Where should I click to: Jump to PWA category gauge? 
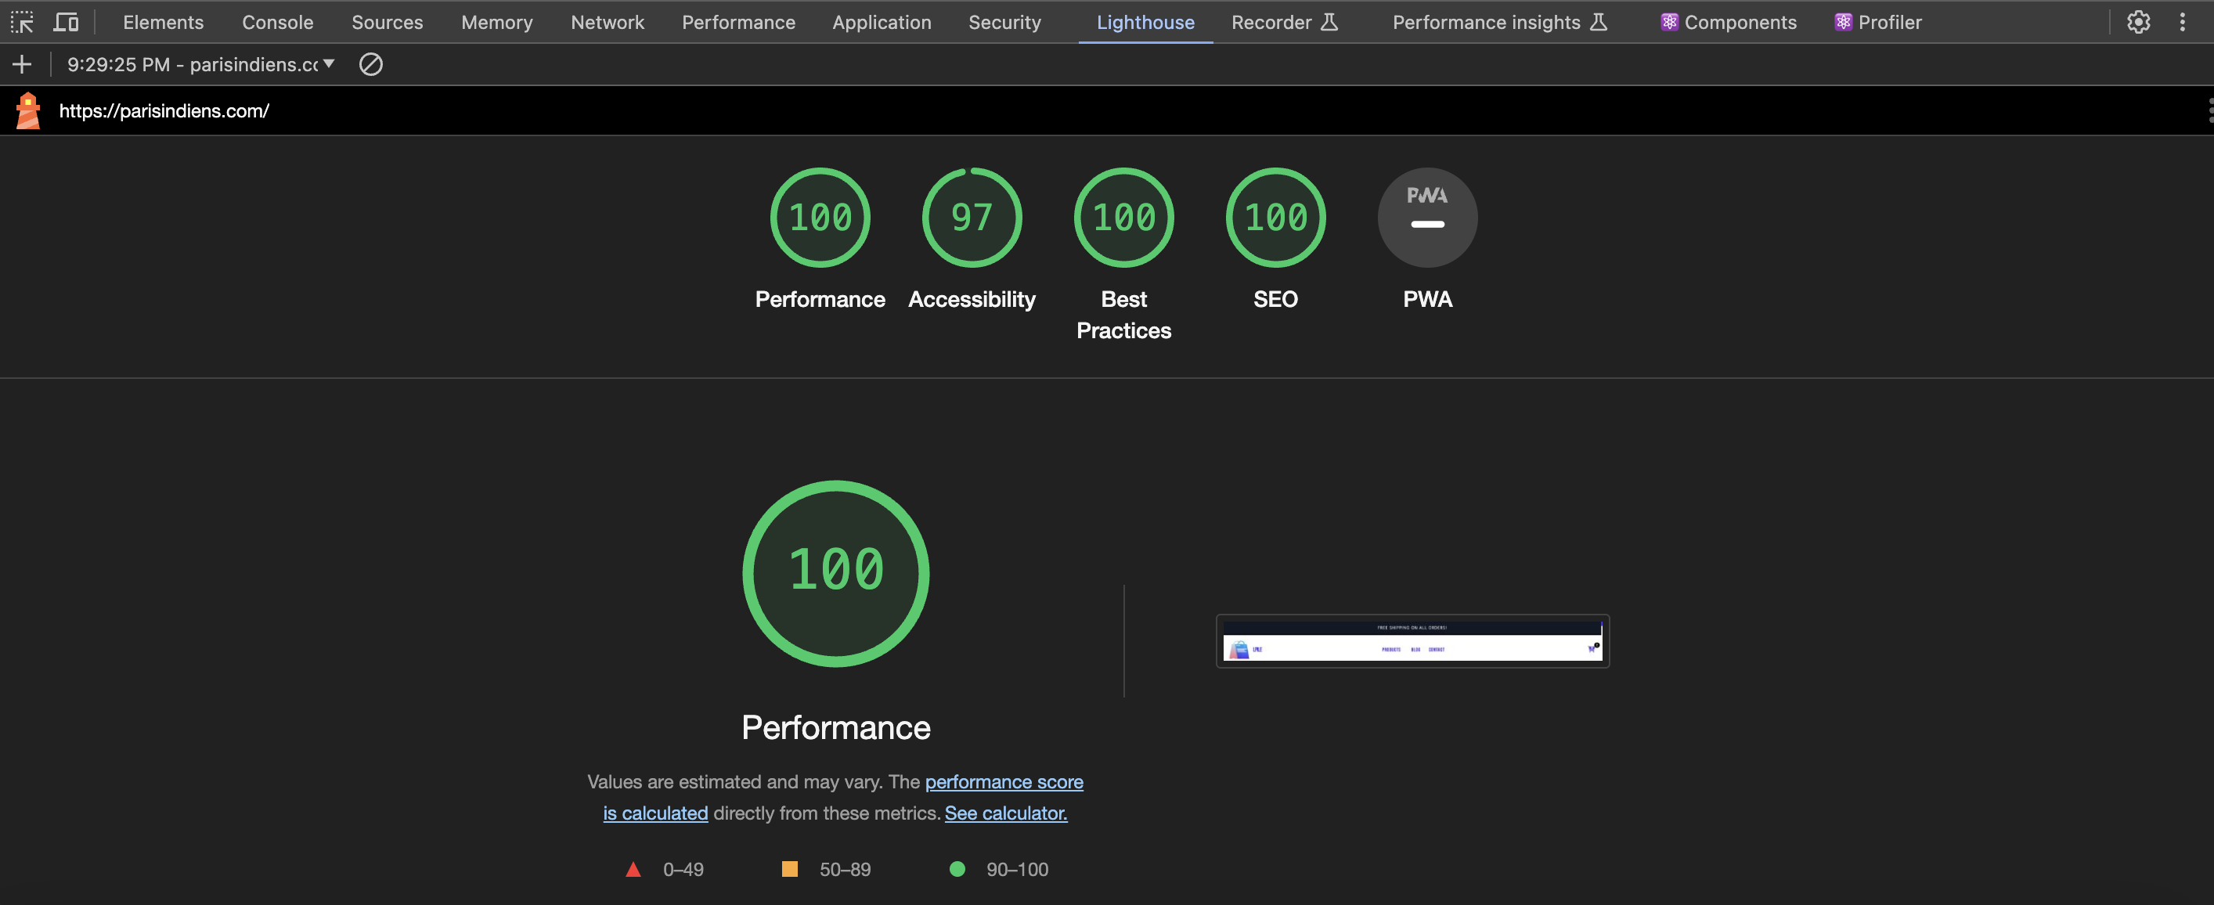pyautogui.click(x=1426, y=218)
